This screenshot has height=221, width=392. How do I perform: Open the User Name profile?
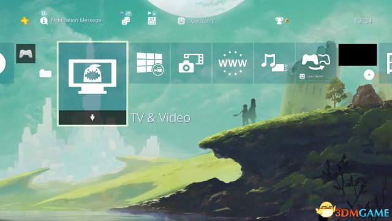(x=196, y=21)
